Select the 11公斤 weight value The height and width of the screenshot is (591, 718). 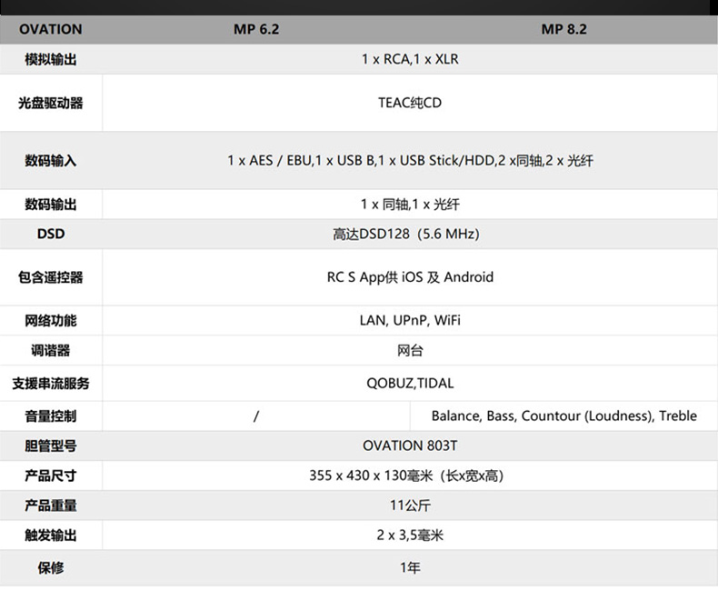coord(410,506)
